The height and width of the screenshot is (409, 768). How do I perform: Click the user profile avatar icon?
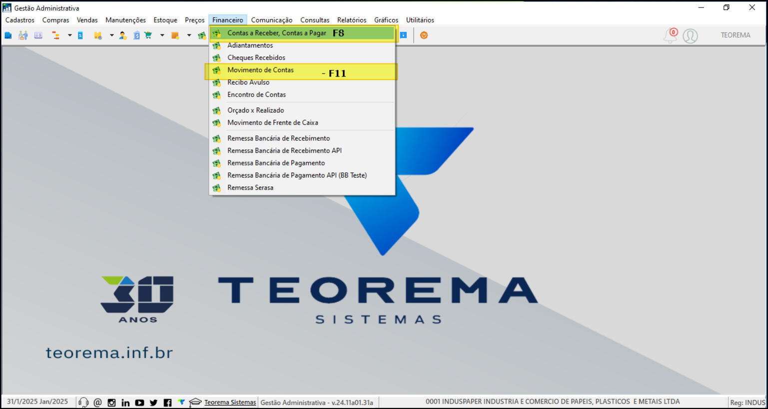tap(690, 36)
